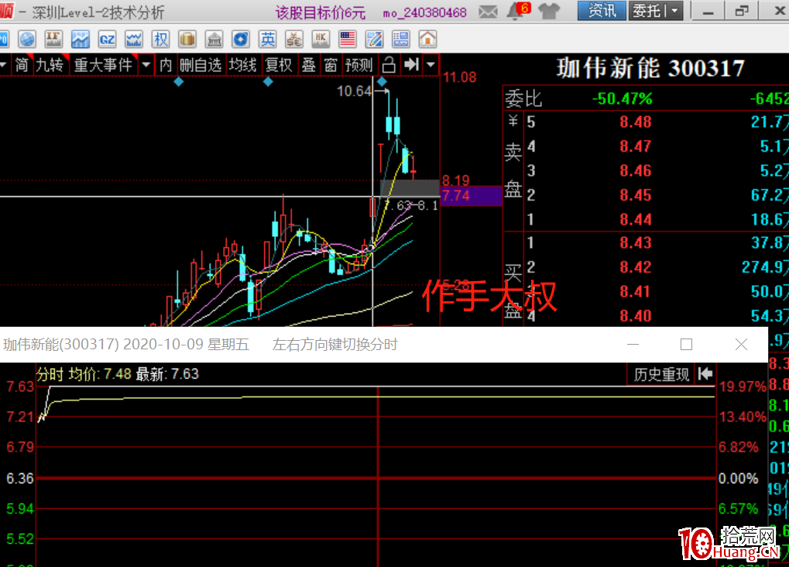Open the blue line chart toolbar icon
Image resolution: width=789 pixels, height=567 pixels.
click(80, 40)
